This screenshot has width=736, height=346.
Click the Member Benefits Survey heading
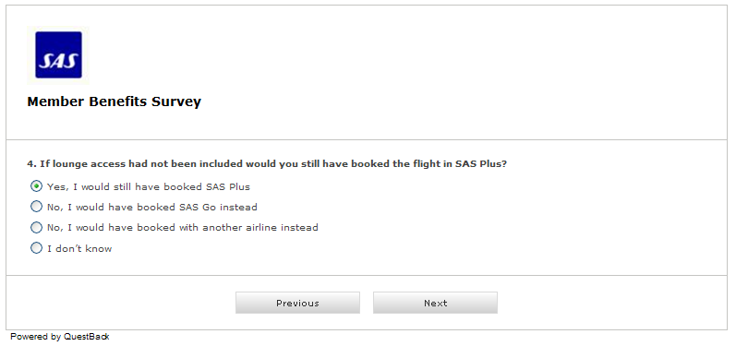coord(115,101)
